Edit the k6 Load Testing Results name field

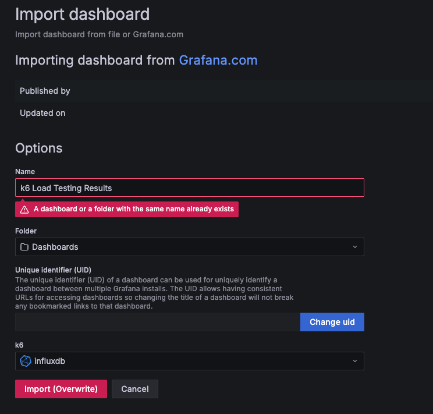coord(190,187)
